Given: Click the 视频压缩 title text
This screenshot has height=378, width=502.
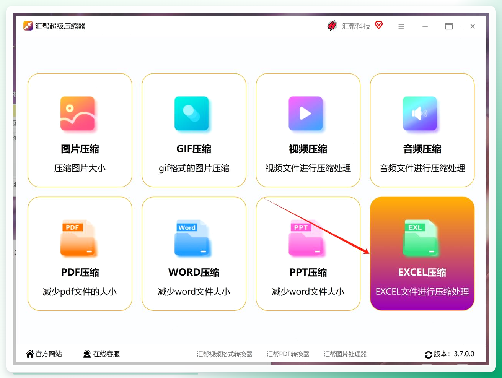Looking at the screenshot, I should coord(308,149).
